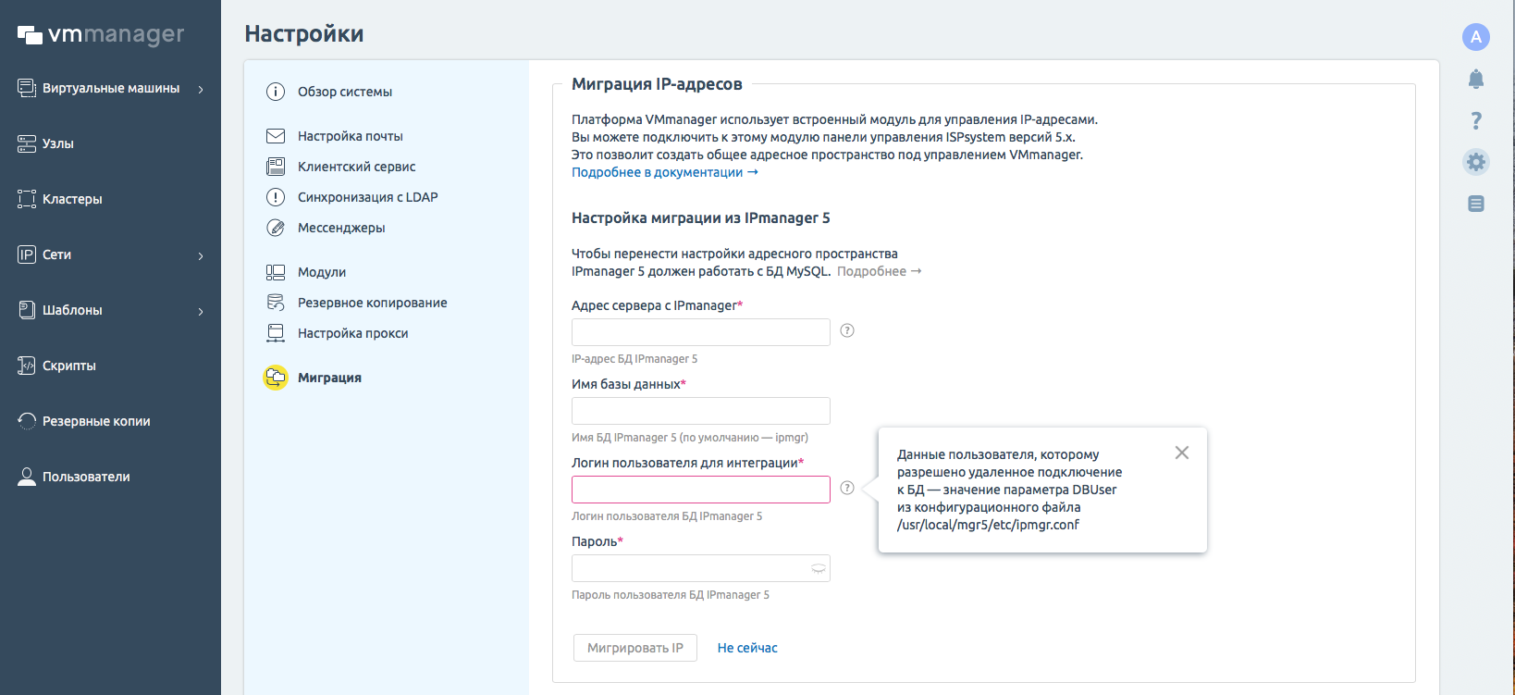This screenshot has width=1515, height=695.
Task: Click the Настройка прокси icon
Action: tap(276, 333)
